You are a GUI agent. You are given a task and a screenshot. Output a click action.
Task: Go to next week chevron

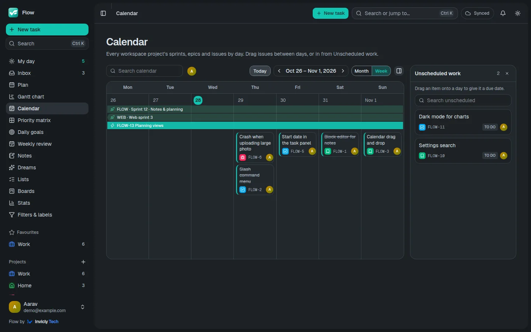click(343, 71)
